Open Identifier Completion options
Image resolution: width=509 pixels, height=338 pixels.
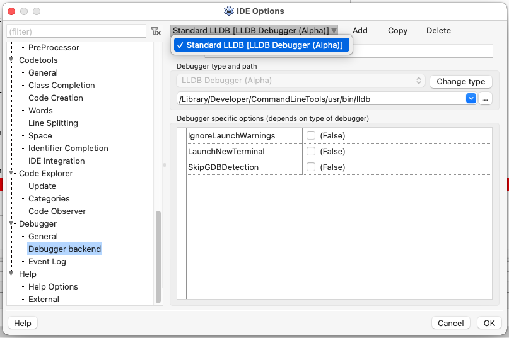pyautogui.click(x=68, y=148)
